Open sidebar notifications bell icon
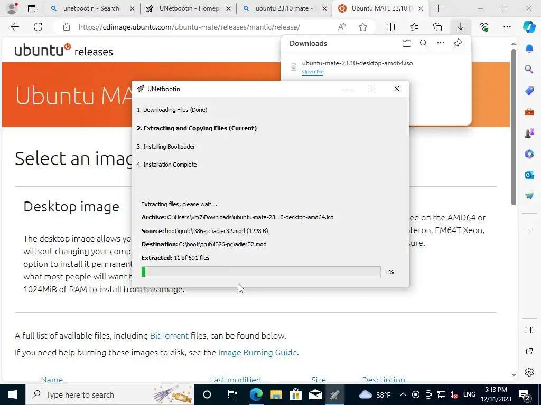The width and height of the screenshot is (541, 405). (529, 48)
